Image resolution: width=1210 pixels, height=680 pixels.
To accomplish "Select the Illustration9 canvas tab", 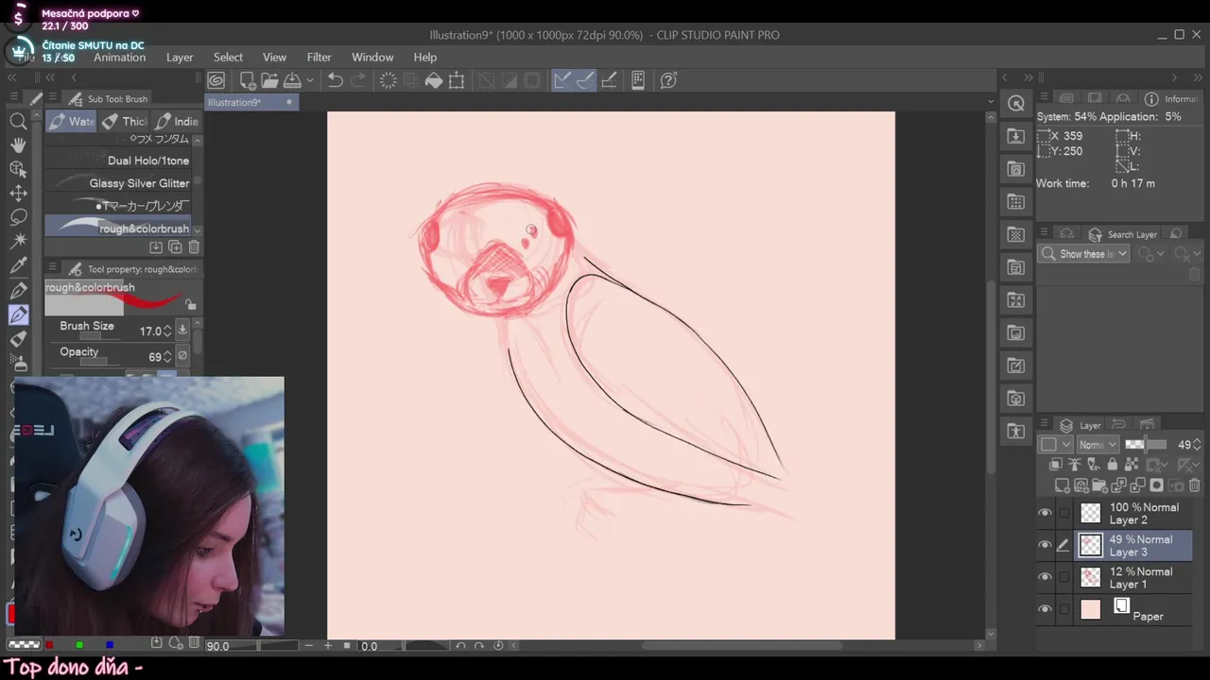I will click(251, 102).
